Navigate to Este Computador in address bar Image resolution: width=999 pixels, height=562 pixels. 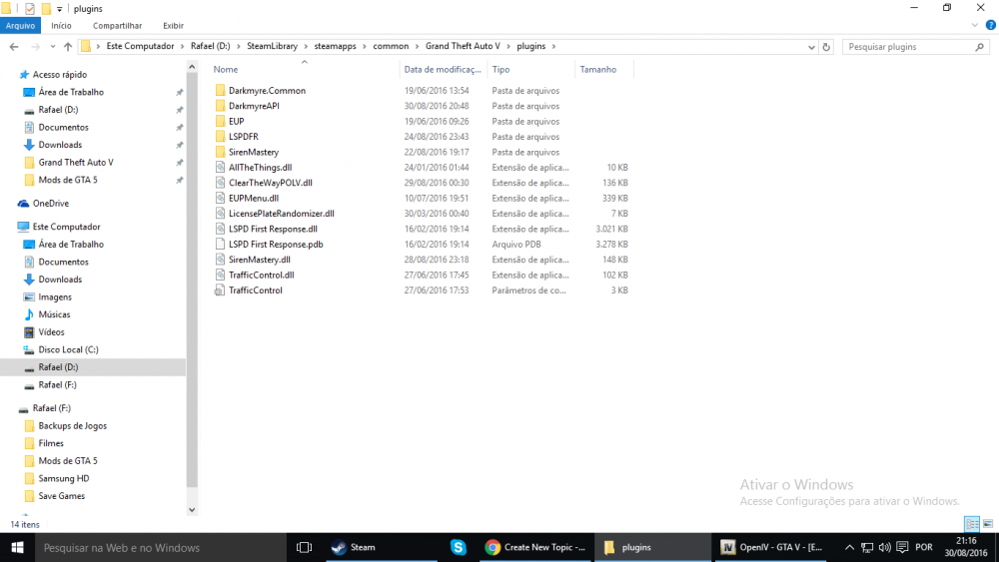pos(140,47)
